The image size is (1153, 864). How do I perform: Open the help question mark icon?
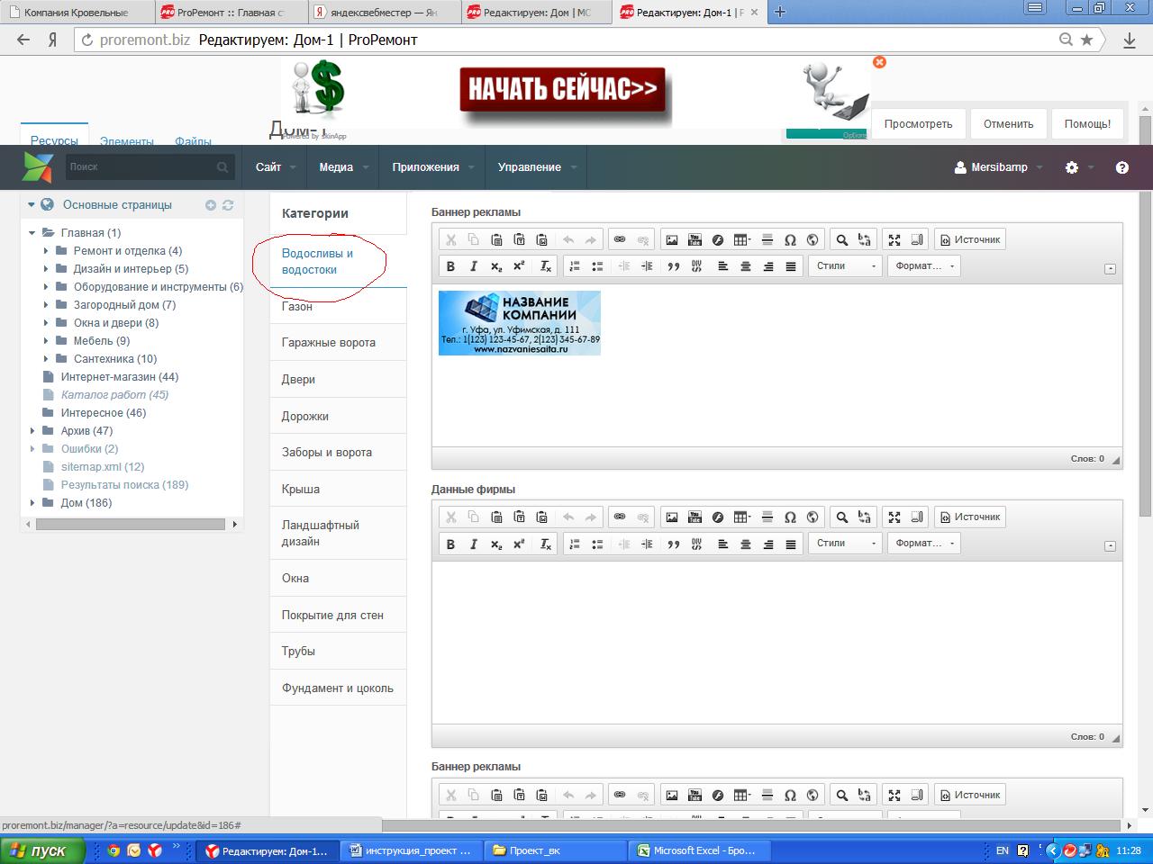click(x=1122, y=167)
